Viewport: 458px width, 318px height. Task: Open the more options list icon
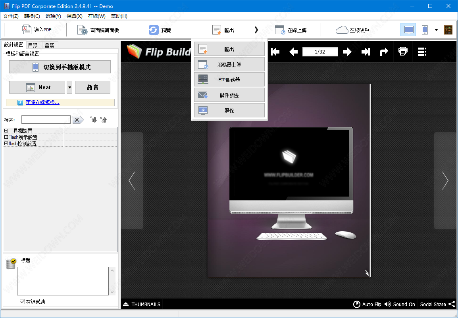[x=422, y=52]
